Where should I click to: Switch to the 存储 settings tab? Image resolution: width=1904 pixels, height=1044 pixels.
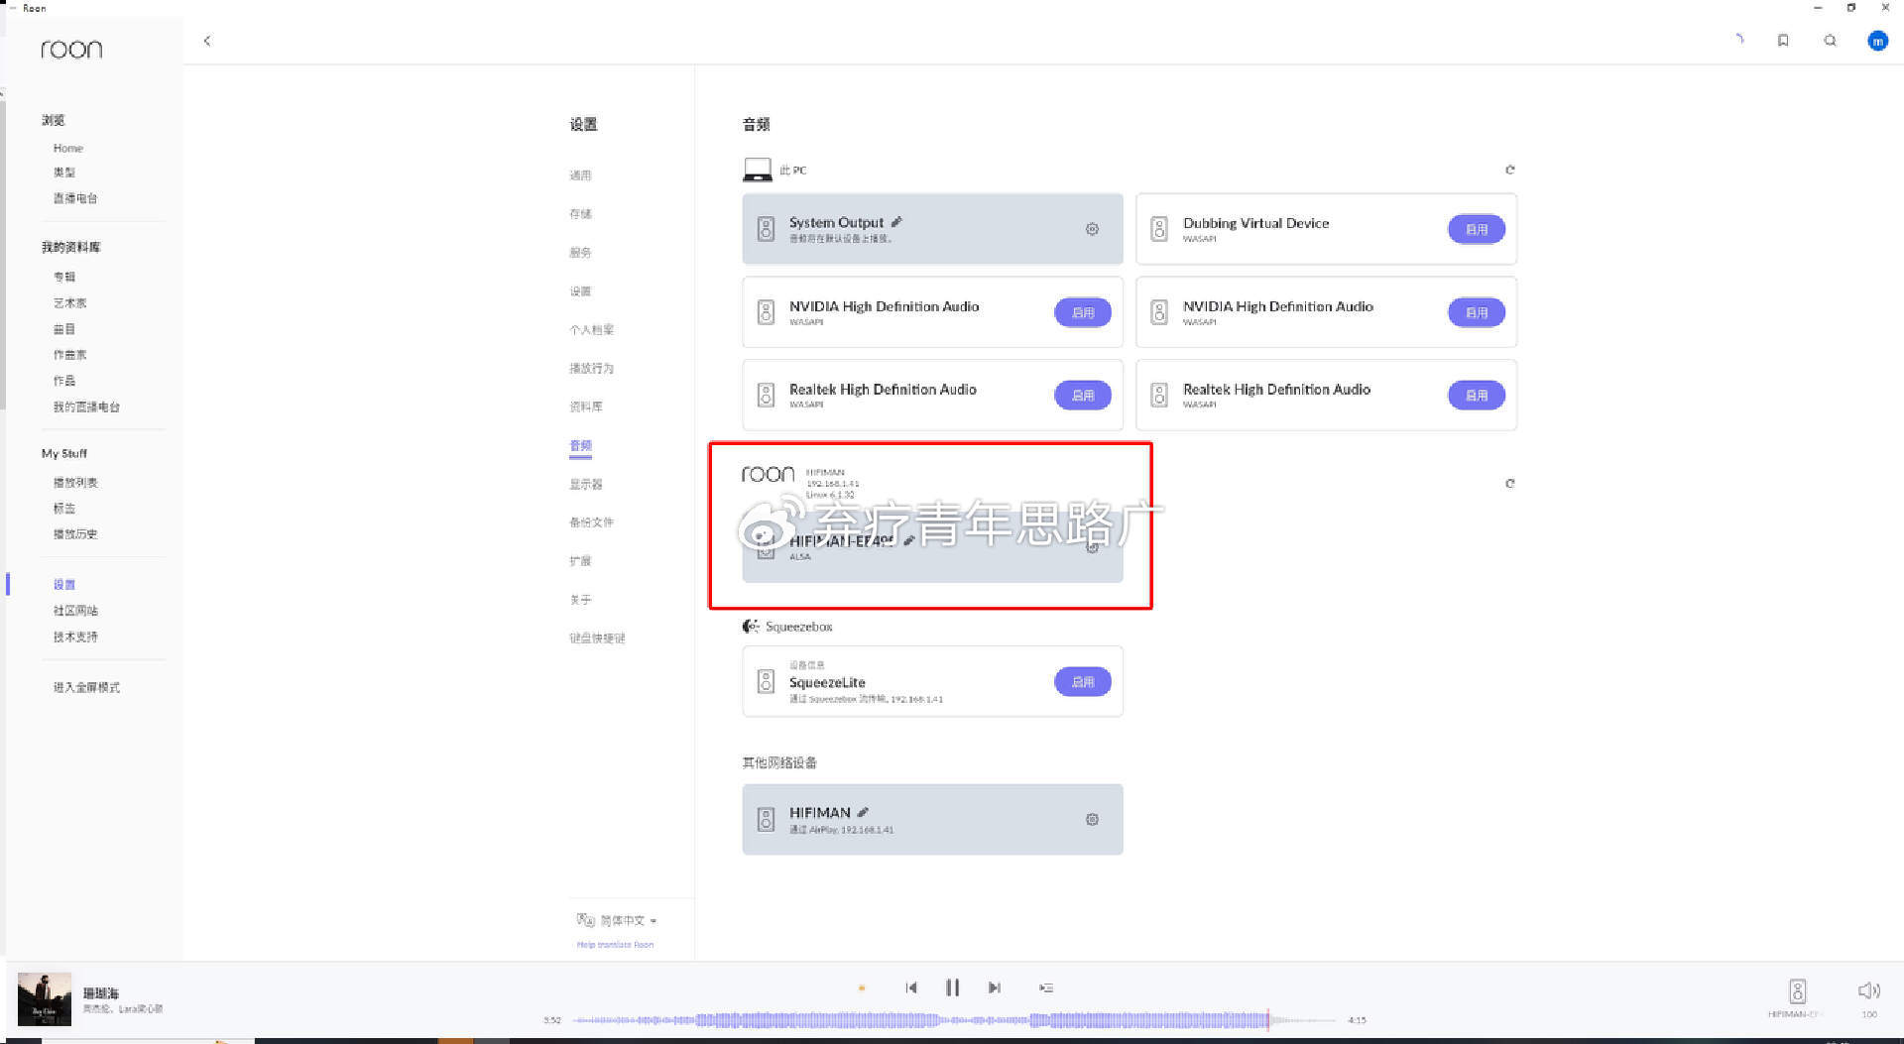click(x=580, y=214)
